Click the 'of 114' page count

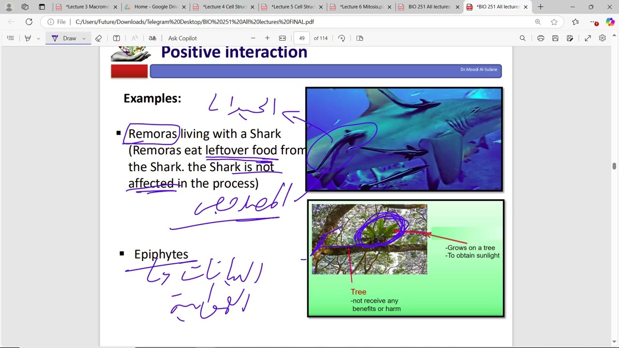(321, 38)
